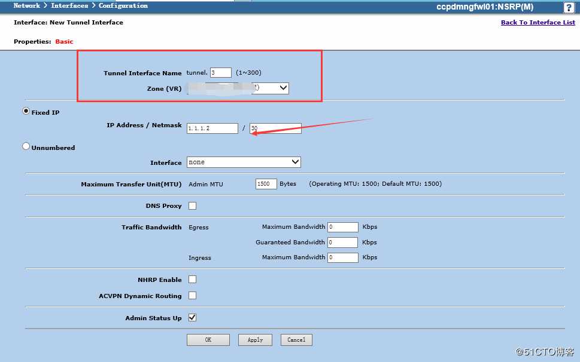The height and width of the screenshot is (362, 580).
Task: Check ACVPN Dynamic Routing option
Action: coord(192,296)
